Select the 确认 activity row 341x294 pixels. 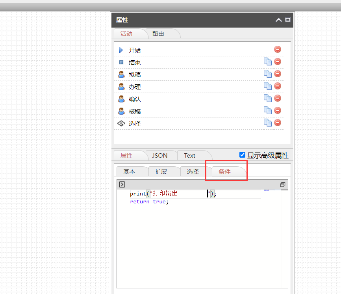199,99
